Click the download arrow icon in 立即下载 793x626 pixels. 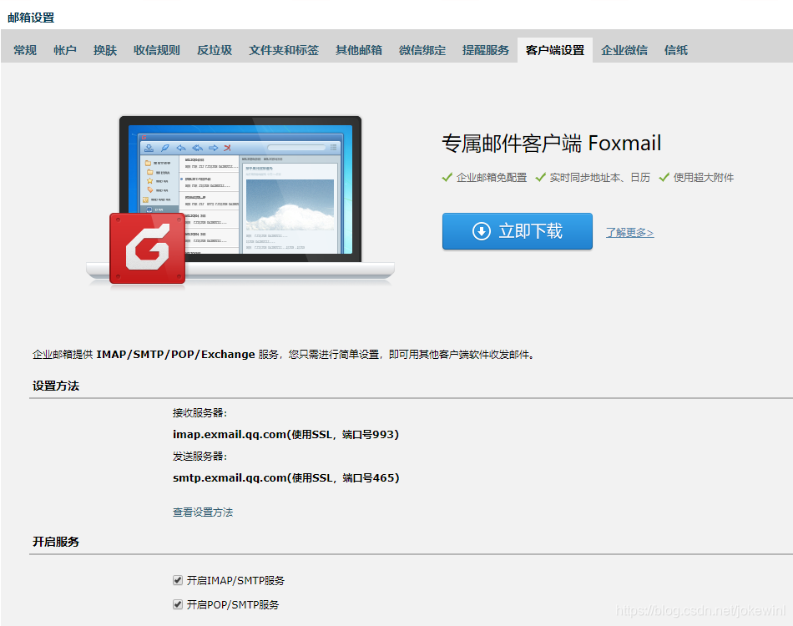482,231
